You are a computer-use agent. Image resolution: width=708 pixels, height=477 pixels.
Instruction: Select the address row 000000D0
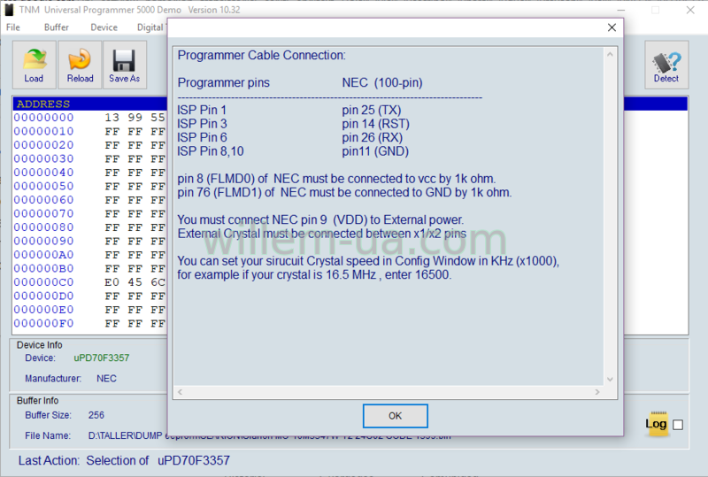click(43, 296)
